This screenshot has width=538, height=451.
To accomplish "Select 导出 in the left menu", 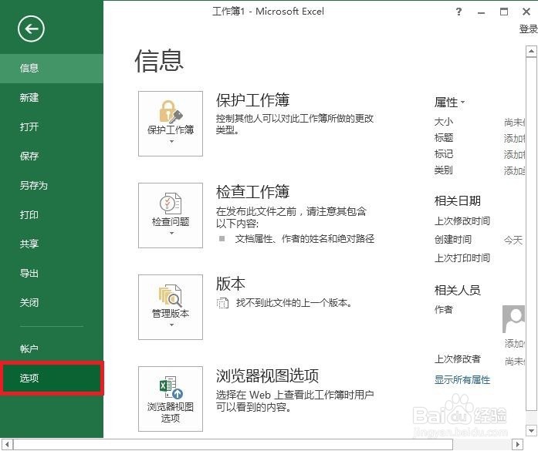I will 52,273.
